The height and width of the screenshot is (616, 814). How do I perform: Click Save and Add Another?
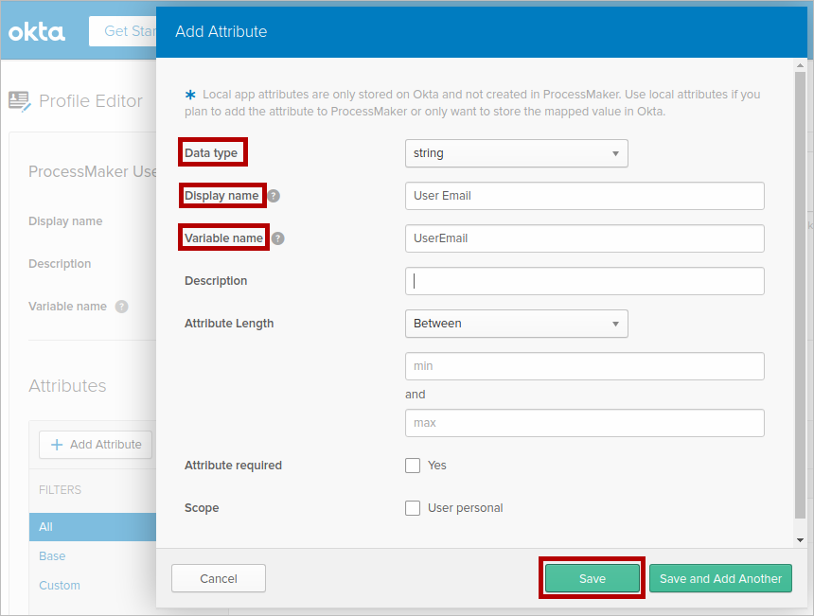coord(720,579)
